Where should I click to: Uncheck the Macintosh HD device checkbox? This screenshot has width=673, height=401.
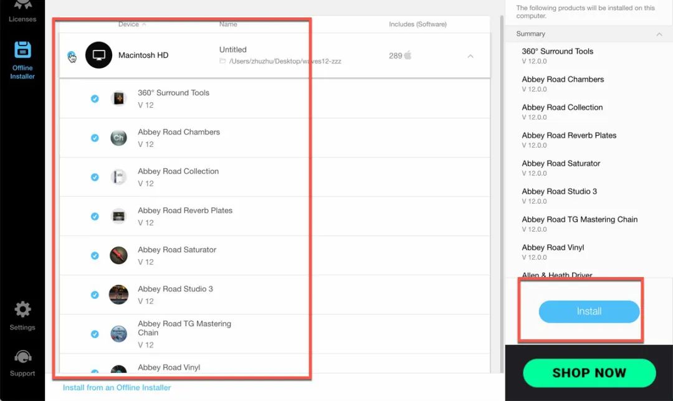pos(72,56)
